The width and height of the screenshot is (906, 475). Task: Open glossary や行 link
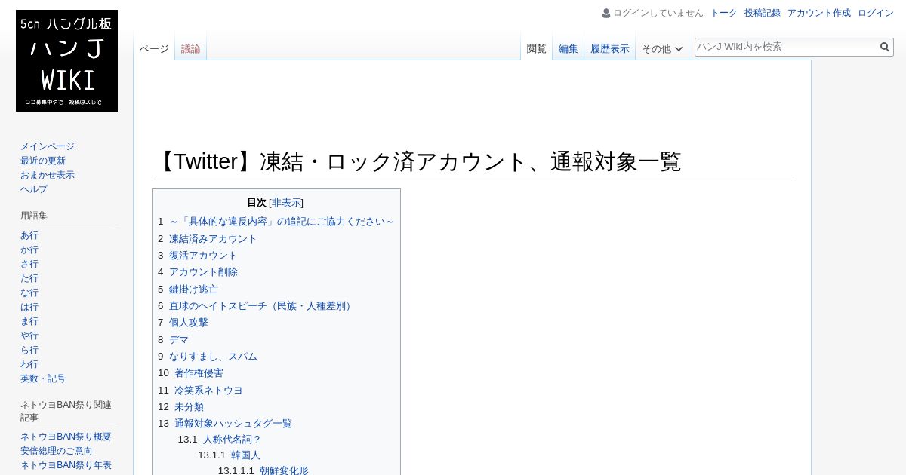point(29,336)
